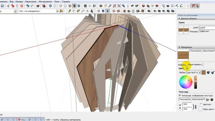The width and height of the screenshot is (215, 121).
Task: Click the gray Redo arrow
Action: coord(32,6)
